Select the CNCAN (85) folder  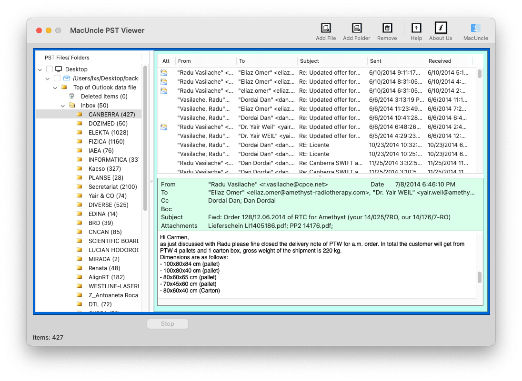(x=105, y=232)
